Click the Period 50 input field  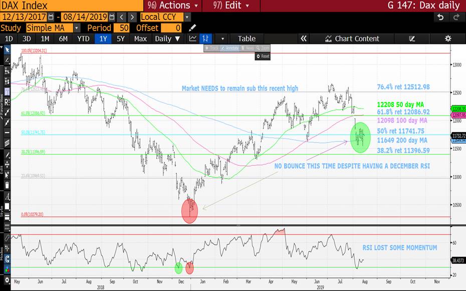click(x=121, y=28)
